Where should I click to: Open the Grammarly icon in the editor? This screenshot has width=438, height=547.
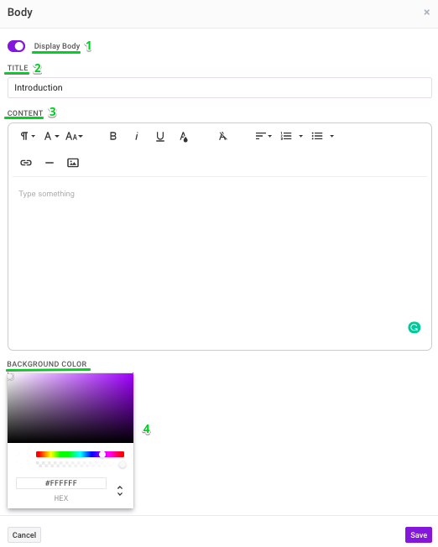(414, 327)
